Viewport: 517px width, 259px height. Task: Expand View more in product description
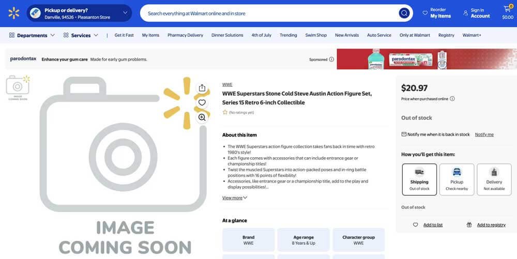pyautogui.click(x=235, y=198)
